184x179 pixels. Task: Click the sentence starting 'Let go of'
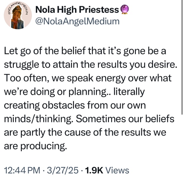click(x=90, y=58)
